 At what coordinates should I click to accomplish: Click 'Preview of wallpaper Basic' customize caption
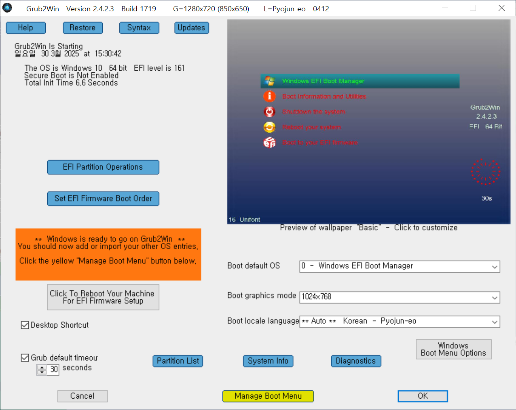pos(369,228)
